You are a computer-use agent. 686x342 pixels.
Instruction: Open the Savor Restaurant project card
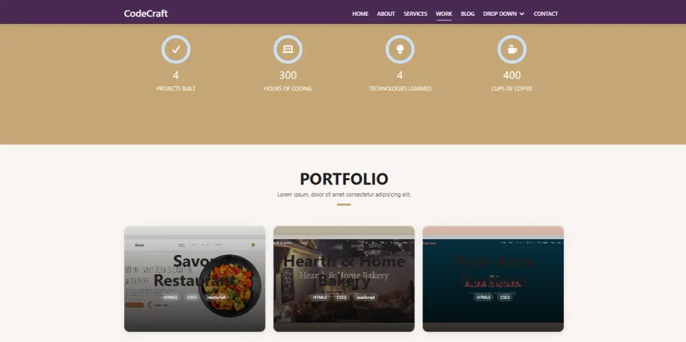click(x=195, y=279)
